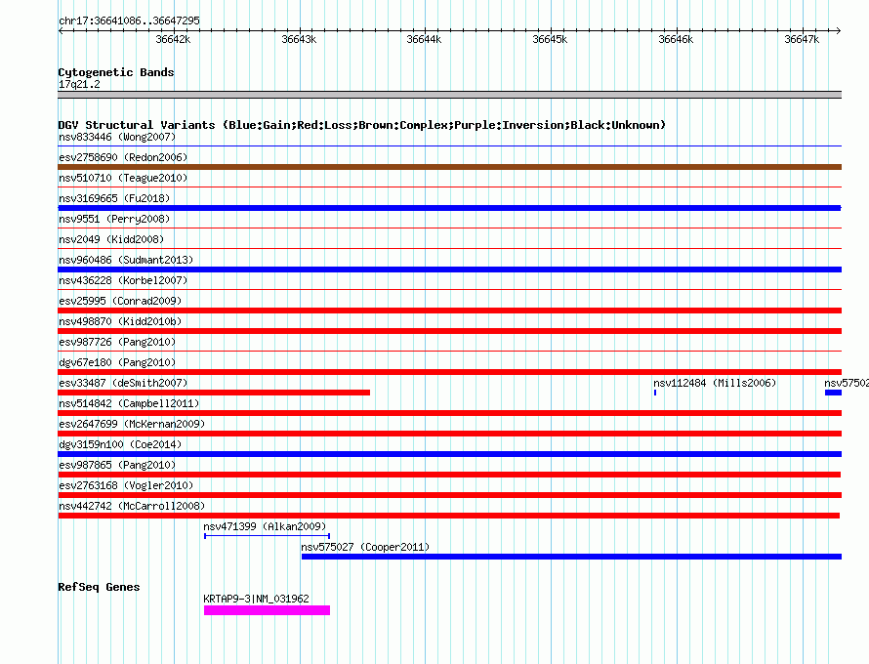The width and height of the screenshot is (869, 664).
Task: Open the esv25995 (Conrad2009) variant label
Action: tap(120, 301)
